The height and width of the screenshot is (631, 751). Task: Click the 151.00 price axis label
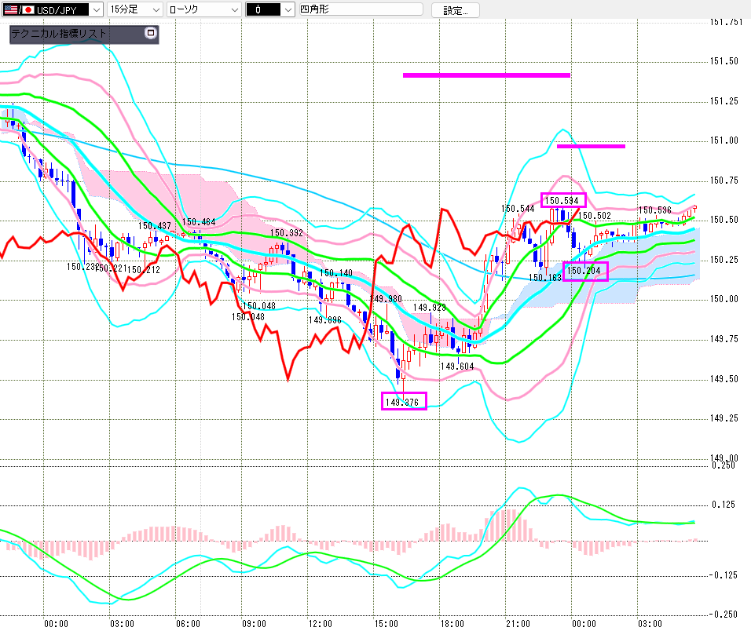pyautogui.click(x=724, y=140)
